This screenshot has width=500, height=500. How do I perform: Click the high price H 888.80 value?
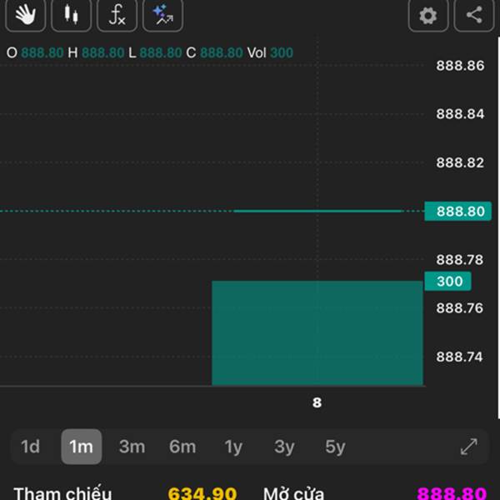coord(96,53)
